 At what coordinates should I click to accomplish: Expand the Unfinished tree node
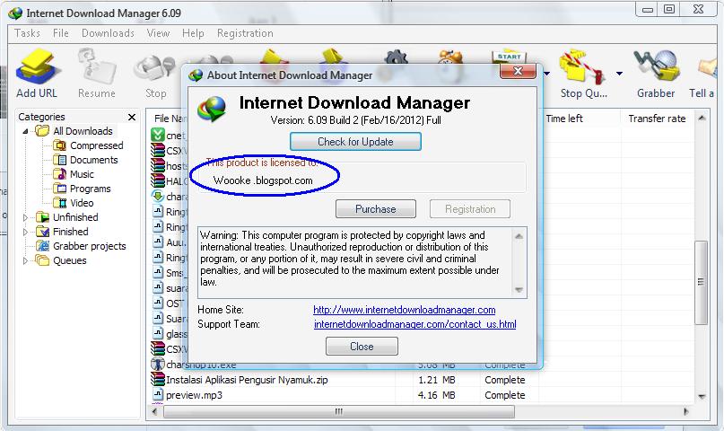pos(25,217)
